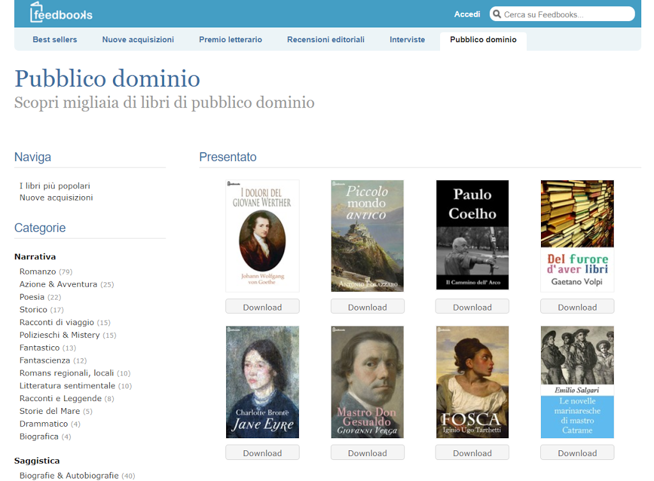The height and width of the screenshot is (481, 654).
Task: Select Racconti di viaggio category
Action: pyautogui.click(x=57, y=322)
